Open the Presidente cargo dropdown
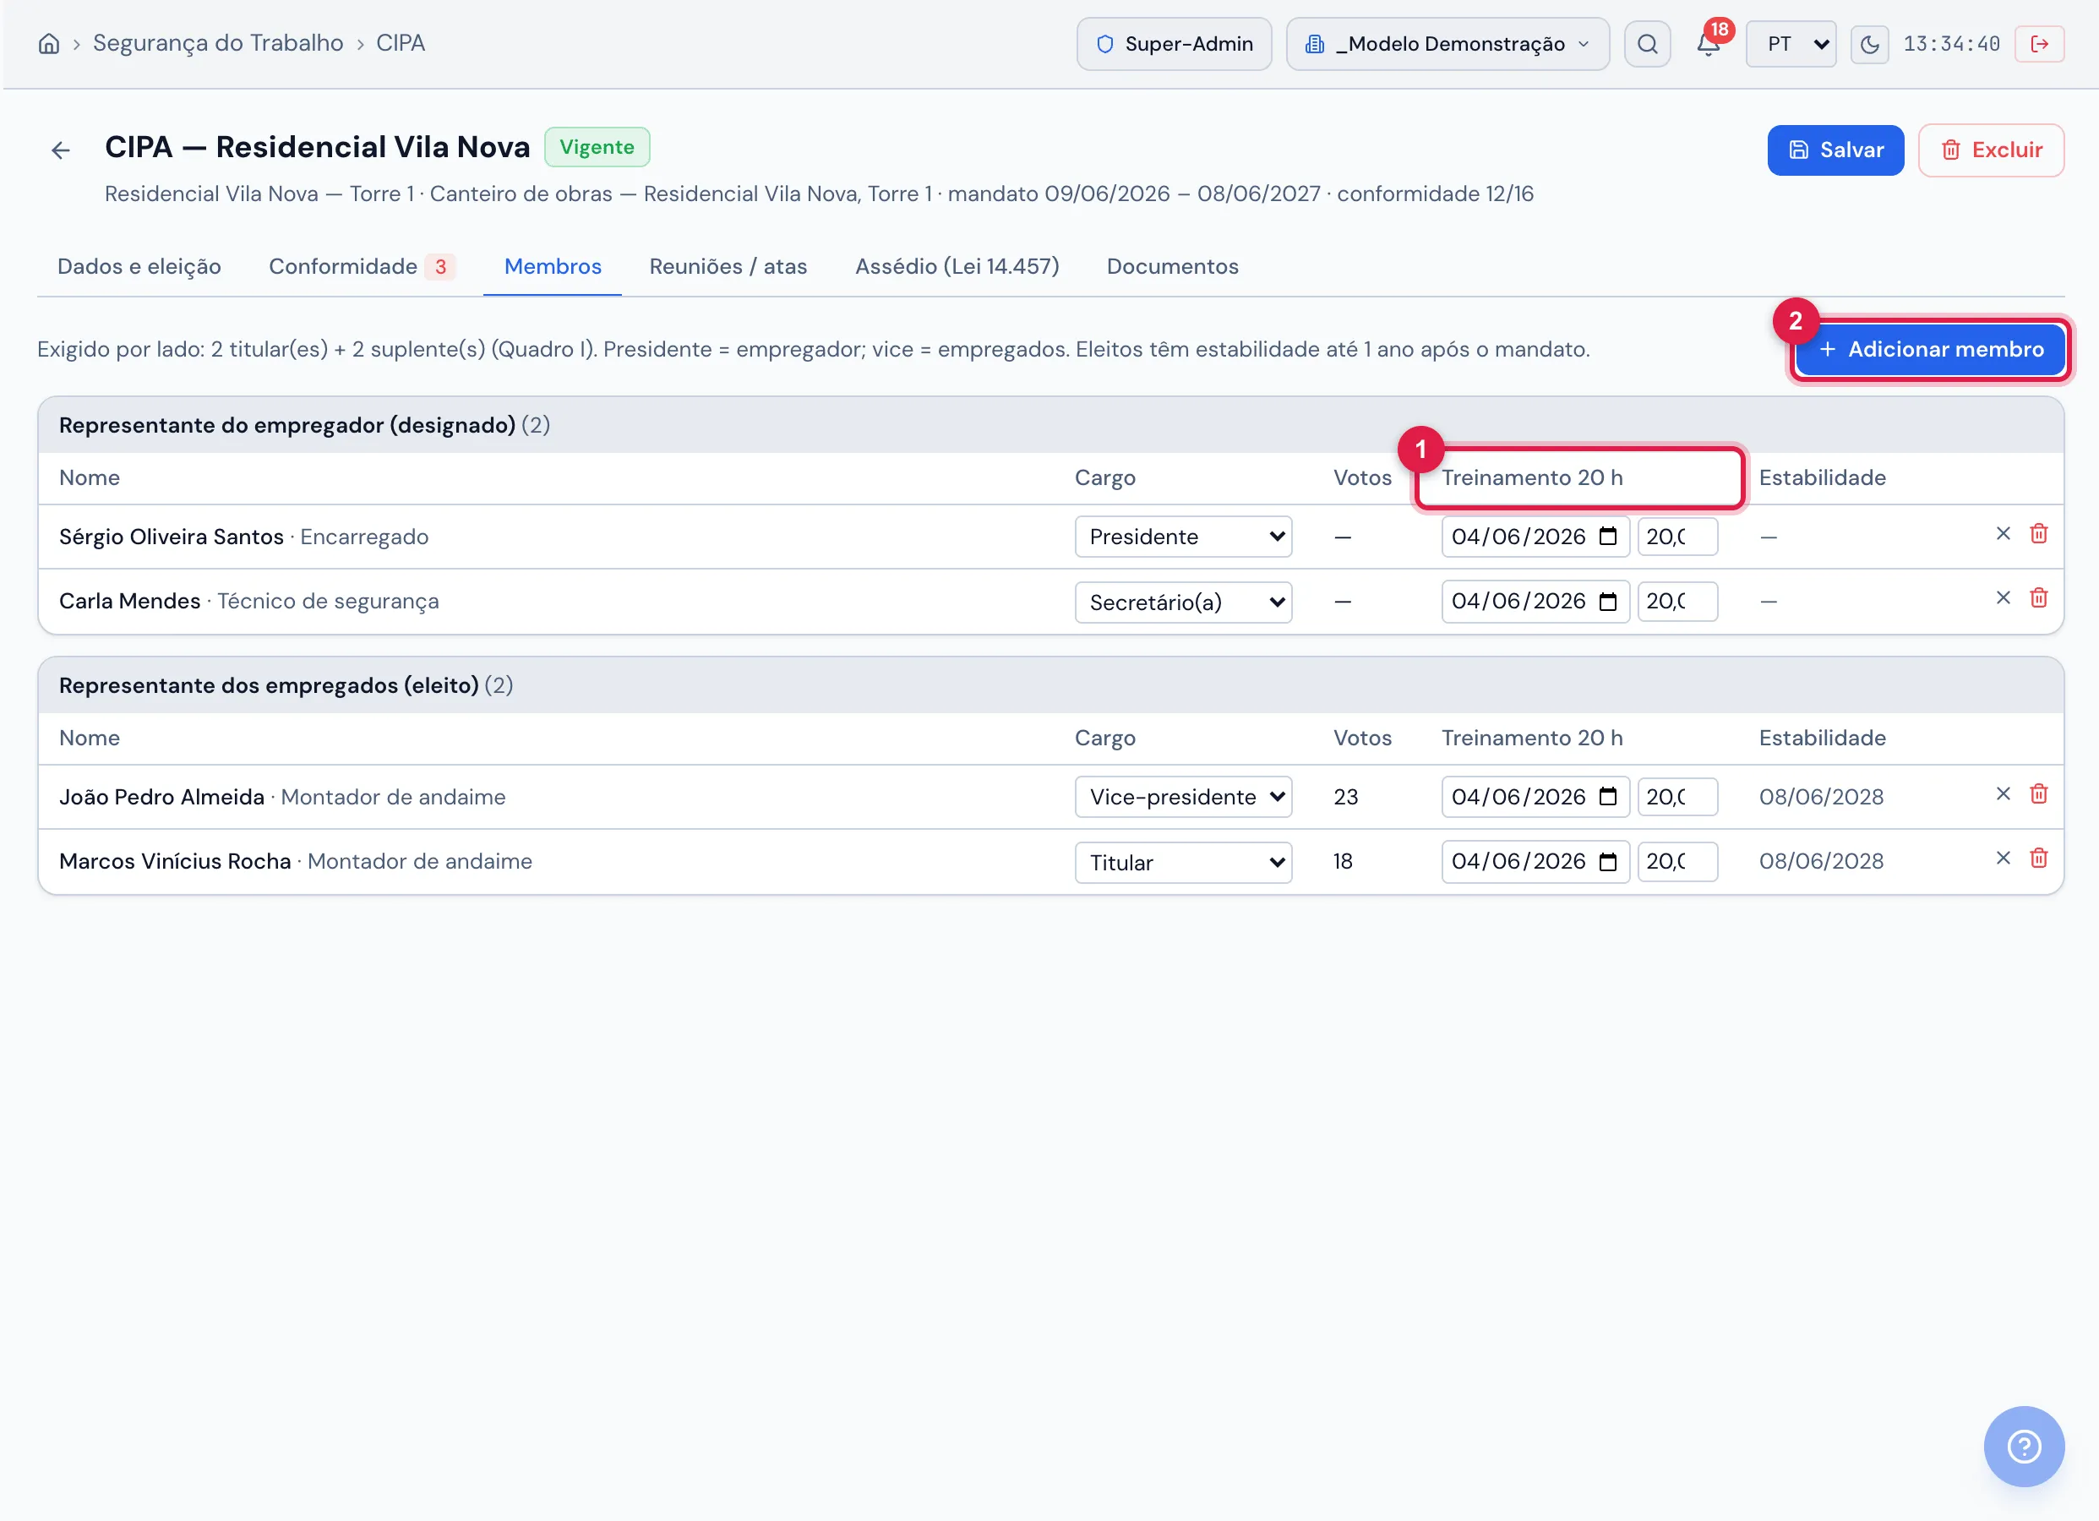 (1184, 537)
